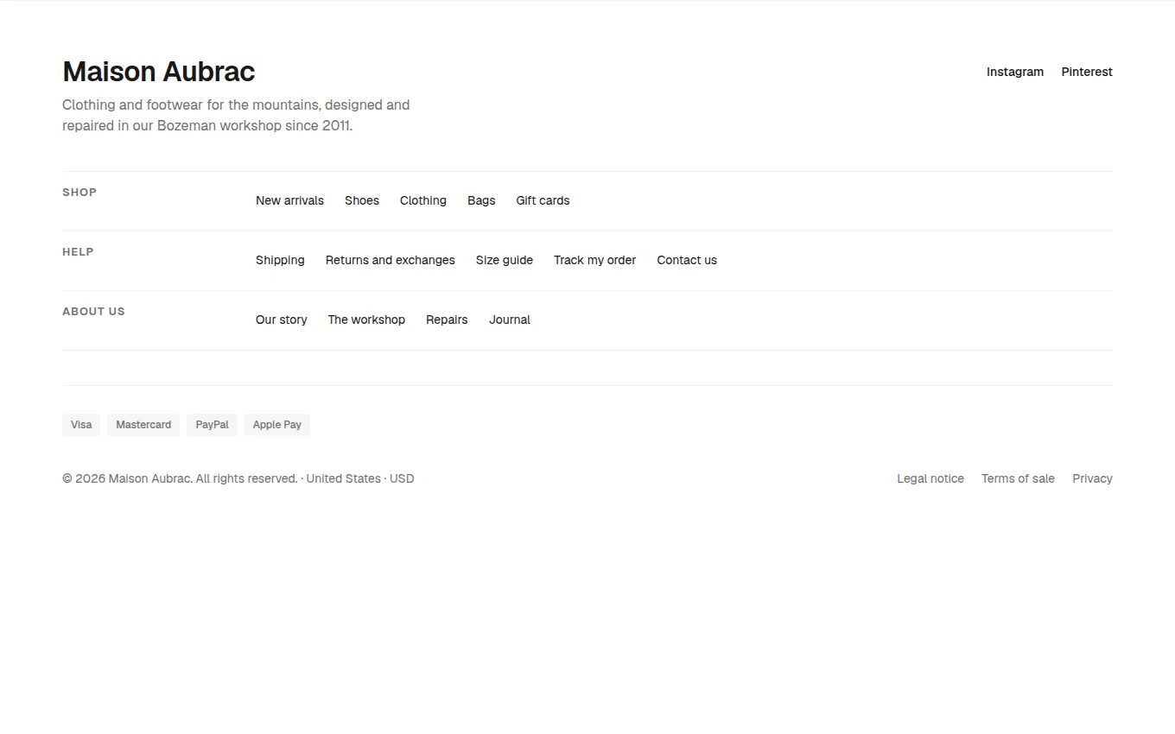Screen dimensions: 1175x734
Task: Select the Bags link
Action: tap(481, 200)
